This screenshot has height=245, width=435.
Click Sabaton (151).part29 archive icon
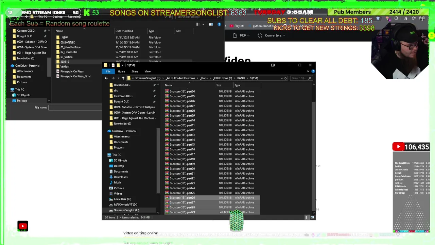[167, 212]
